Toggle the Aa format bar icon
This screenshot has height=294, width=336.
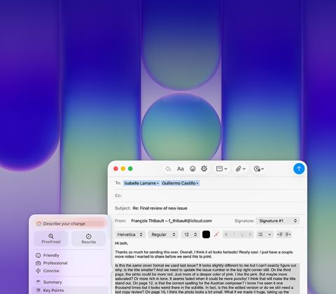coord(181,169)
